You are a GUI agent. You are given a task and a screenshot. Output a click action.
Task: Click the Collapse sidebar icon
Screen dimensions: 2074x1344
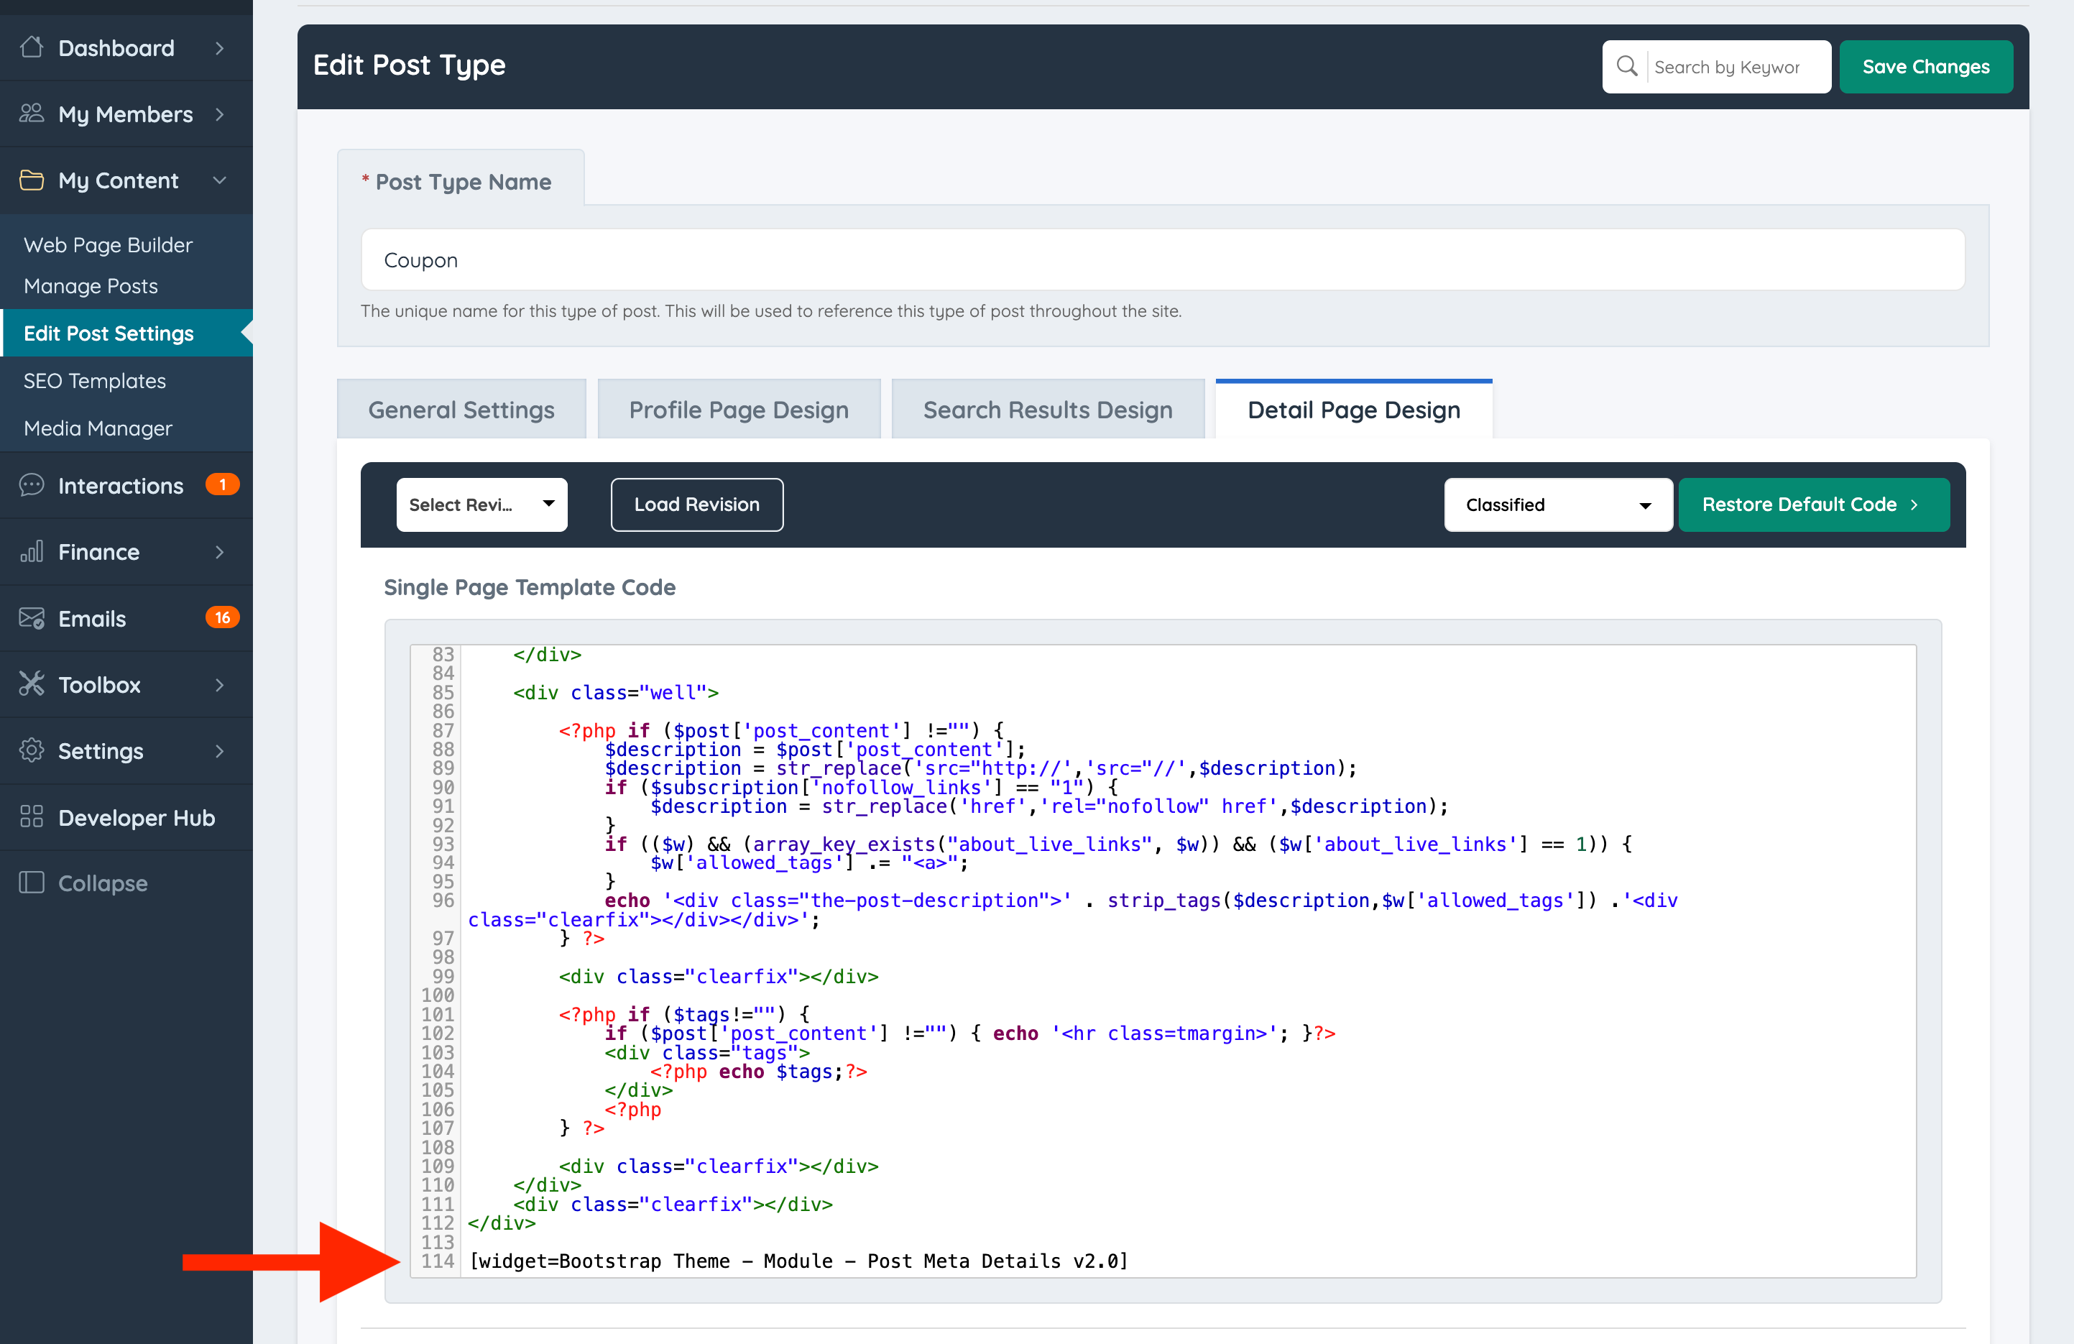(x=32, y=883)
